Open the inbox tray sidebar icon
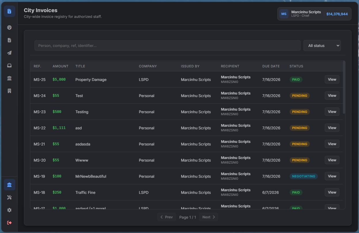Image resolution: width=359 pixels, height=233 pixels. (x=10, y=66)
